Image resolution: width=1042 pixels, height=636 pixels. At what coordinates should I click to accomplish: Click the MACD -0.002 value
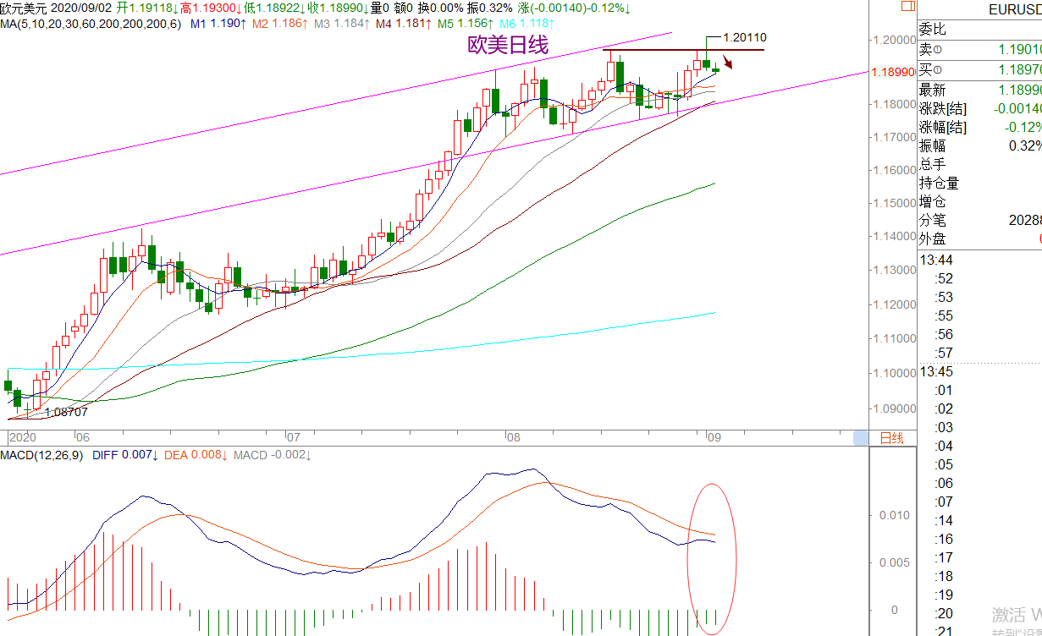pos(273,455)
